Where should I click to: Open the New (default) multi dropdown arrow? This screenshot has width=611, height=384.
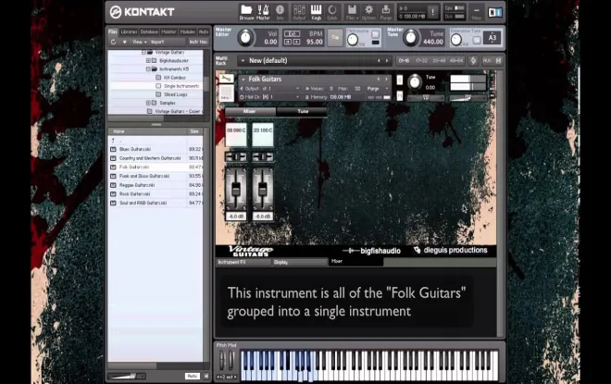point(243,61)
